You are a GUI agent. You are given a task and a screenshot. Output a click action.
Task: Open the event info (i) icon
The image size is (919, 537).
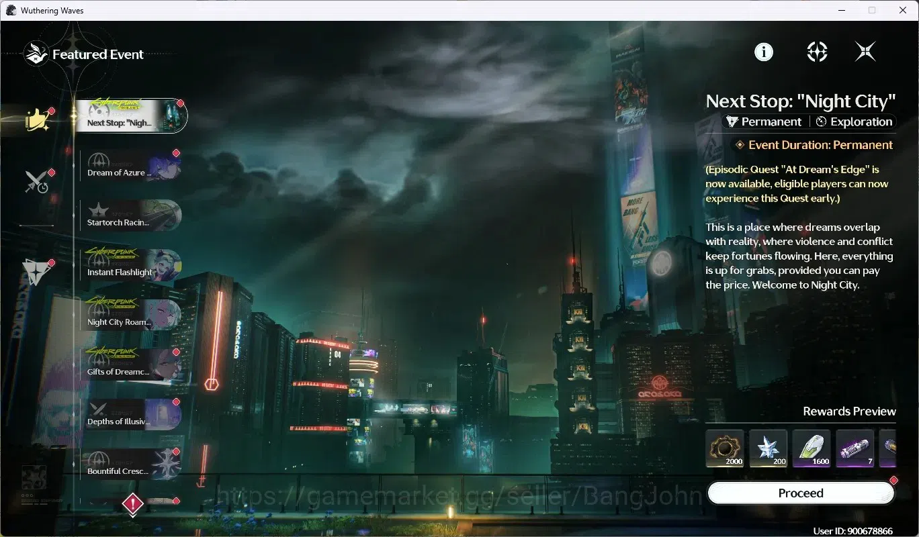(x=764, y=52)
